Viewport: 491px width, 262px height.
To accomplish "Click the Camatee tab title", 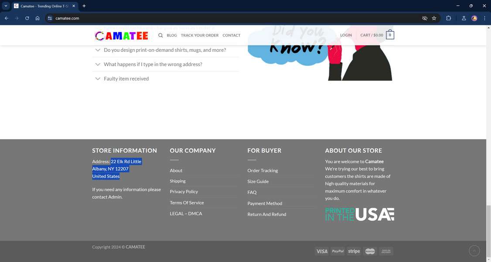I will tap(44, 6).
